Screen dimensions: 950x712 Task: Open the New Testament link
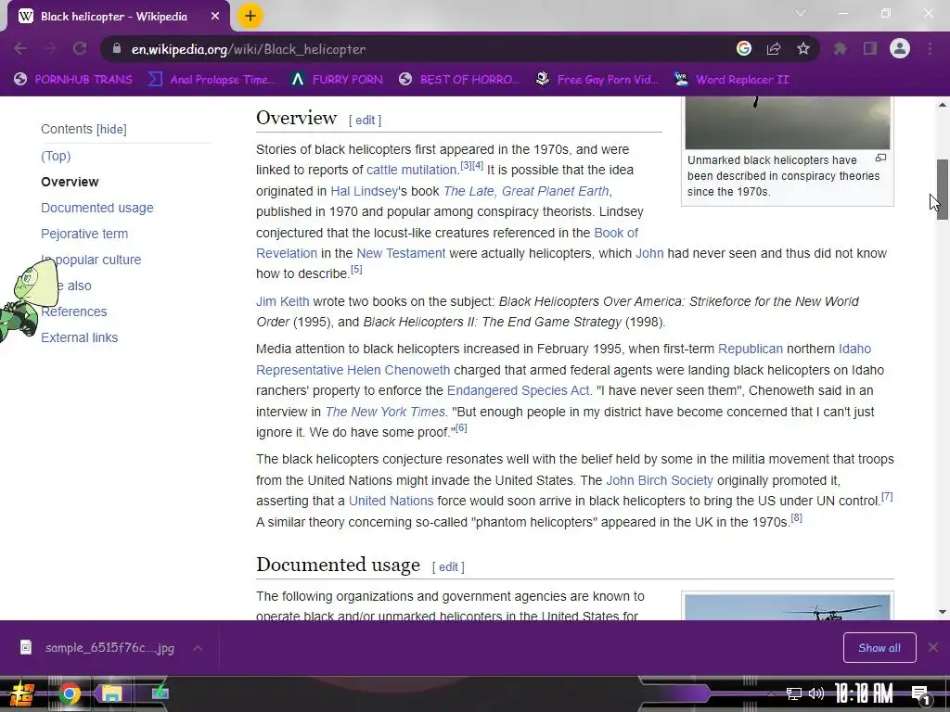click(401, 253)
